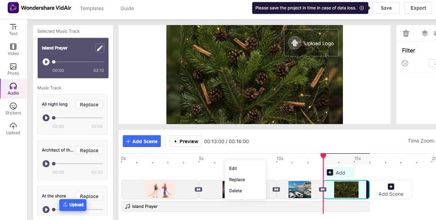Image resolution: width=436 pixels, height=220 pixels.
Task: Click the 00:13:00 / 00:16:00 time display
Action: tap(226, 142)
